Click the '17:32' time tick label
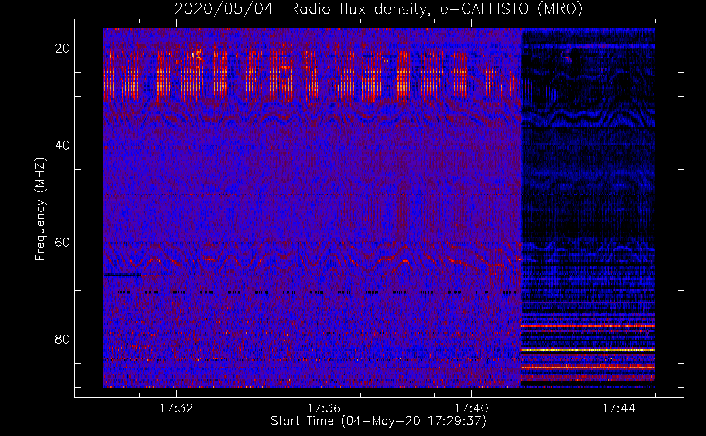 pyautogui.click(x=176, y=409)
